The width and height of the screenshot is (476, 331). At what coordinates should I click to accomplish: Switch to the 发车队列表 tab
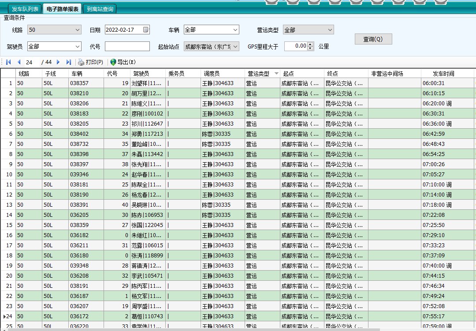(x=25, y=9)
